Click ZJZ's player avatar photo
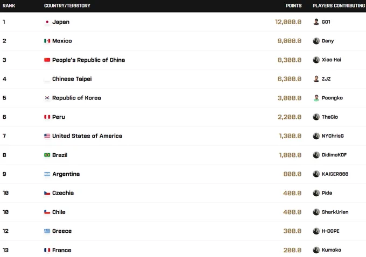Image resolution: width=366 pixels, height=257 pixels. (x=316, y=79)
